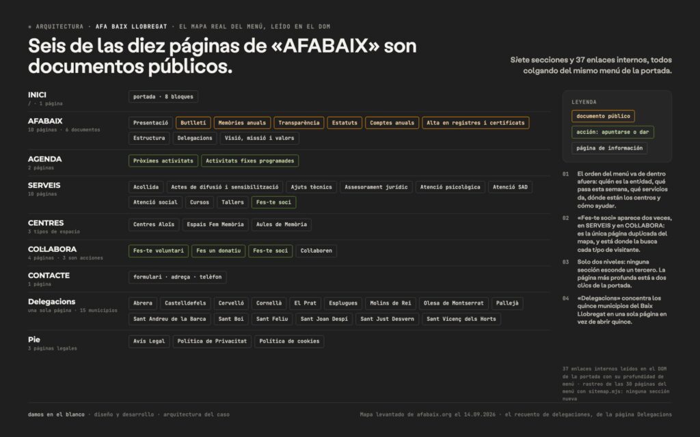This screenshot has height=437, width=700.
Task: Select the Pie section heading
Action: [x=34, y=340]
